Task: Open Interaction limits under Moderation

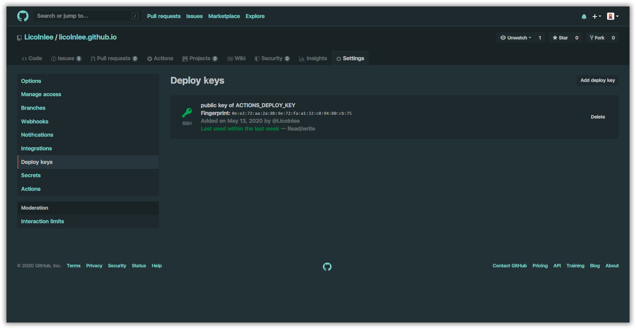Action: pos(88,221)
